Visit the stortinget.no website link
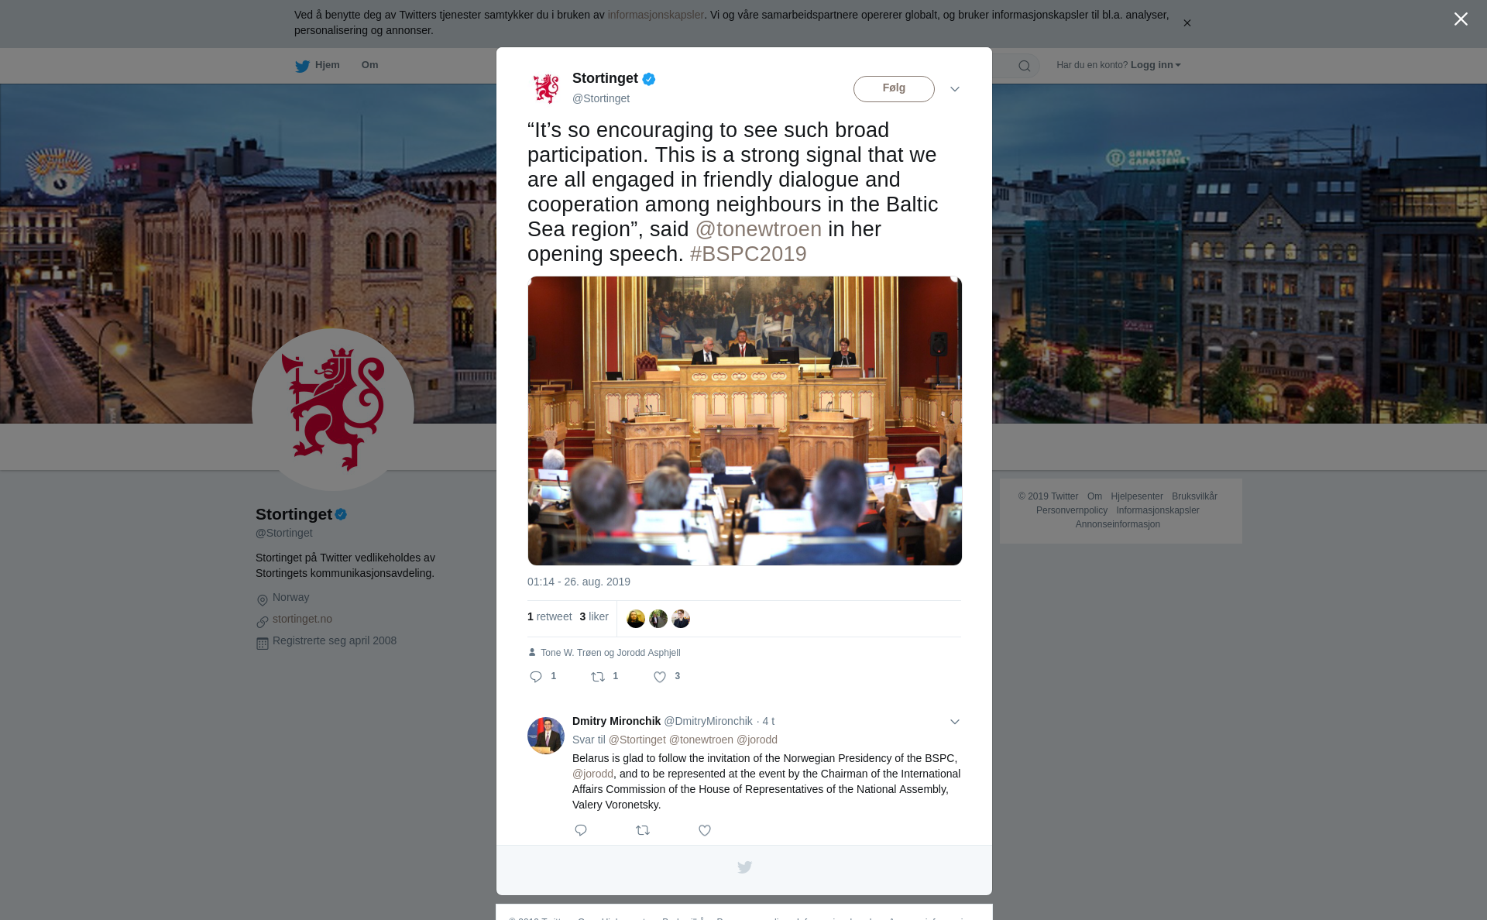1487x920 pixels. [x=302, y=619]
